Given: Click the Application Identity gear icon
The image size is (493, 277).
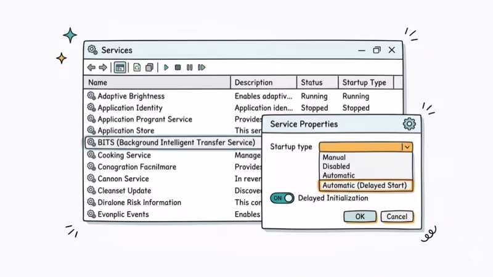Looking at the screenshot, I should click(x=91, y=107).
